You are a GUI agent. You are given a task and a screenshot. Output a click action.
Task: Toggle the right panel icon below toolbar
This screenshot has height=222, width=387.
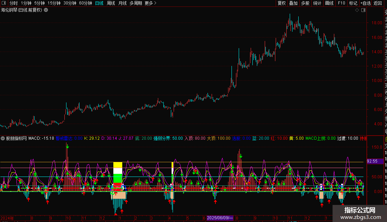363,10
